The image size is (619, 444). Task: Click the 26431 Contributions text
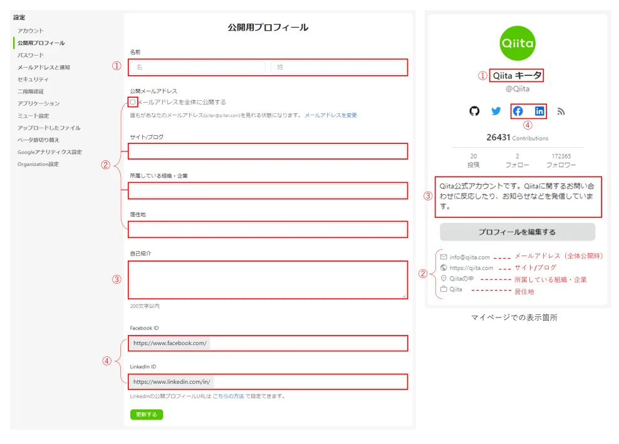(517, 137)
